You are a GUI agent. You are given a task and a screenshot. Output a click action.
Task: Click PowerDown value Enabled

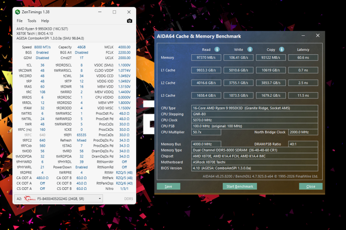click(81, 167)
